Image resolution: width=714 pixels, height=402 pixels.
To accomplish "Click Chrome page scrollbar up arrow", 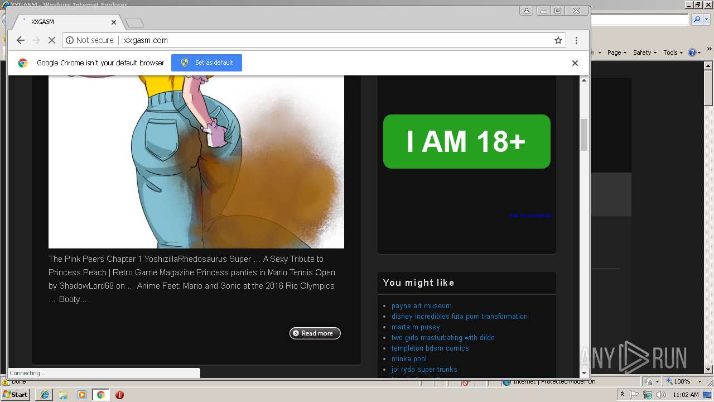I will point(584,80).
